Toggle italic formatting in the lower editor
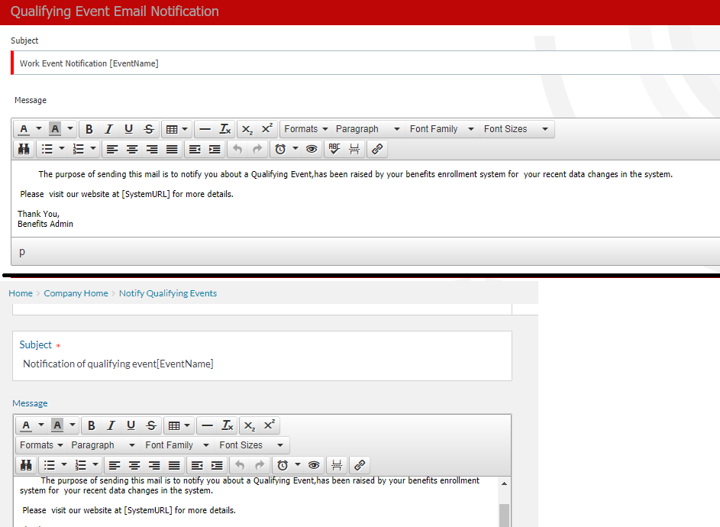 111,425
